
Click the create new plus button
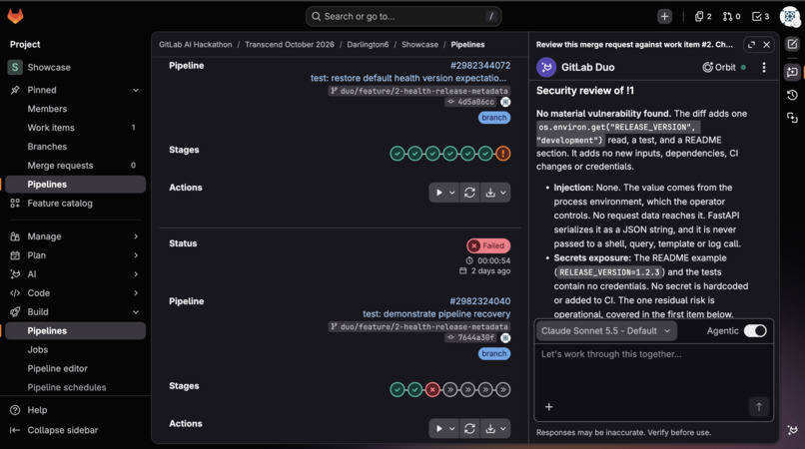(664, 16)
